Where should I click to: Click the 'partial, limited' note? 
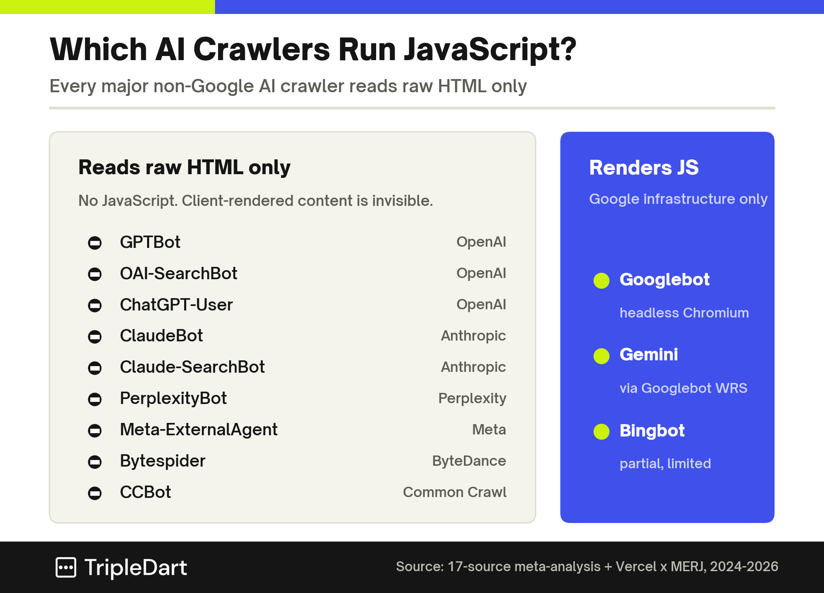point(665,464)
